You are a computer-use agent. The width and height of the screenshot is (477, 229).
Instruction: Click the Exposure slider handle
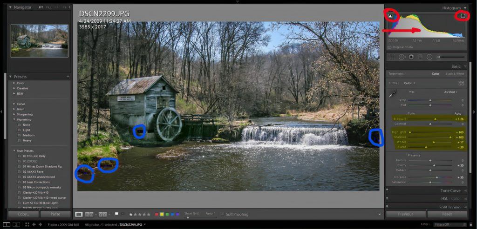pos(435,119)
